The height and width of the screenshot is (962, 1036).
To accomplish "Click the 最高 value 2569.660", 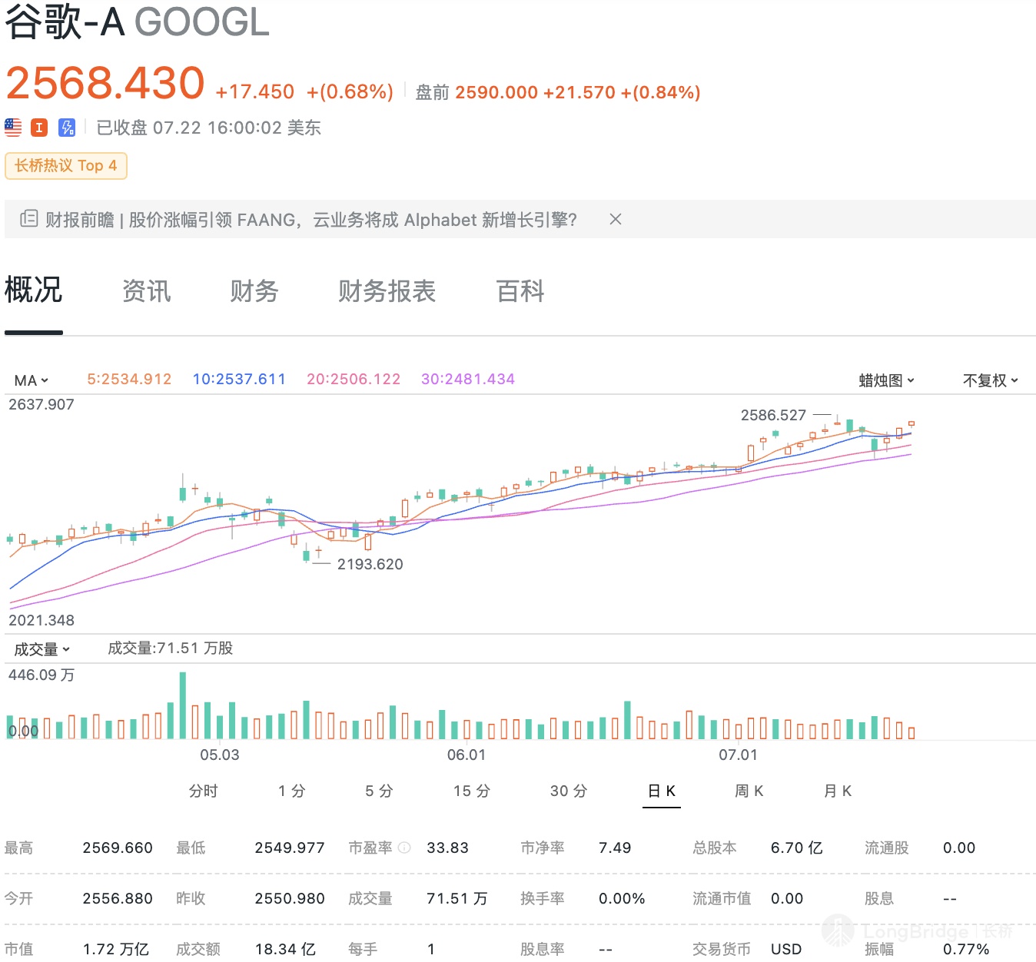I will click(118, 848).
